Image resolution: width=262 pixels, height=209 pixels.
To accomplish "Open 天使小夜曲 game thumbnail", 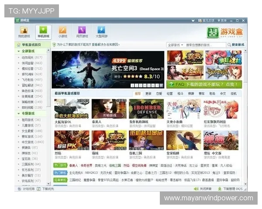I will pyautogui.click(x=184, y=109).
